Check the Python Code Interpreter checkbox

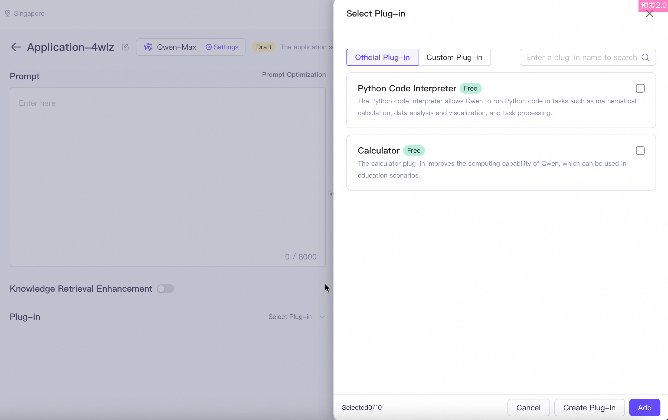click(640, 88)
